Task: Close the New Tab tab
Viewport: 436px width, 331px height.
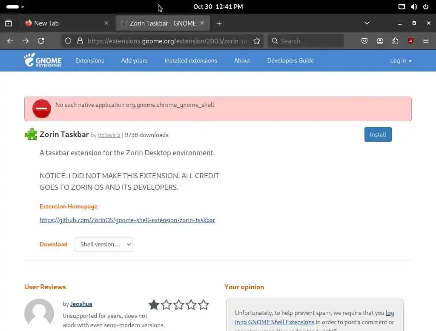Action: click(106, 23)
